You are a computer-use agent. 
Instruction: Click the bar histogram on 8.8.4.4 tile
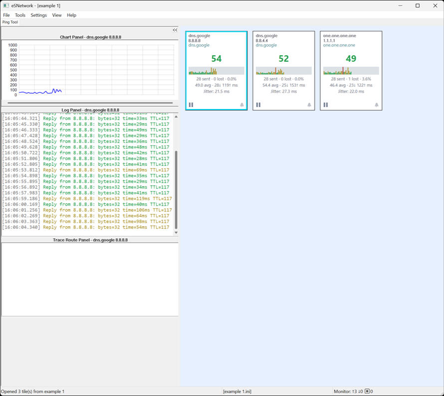coord(284,71)
